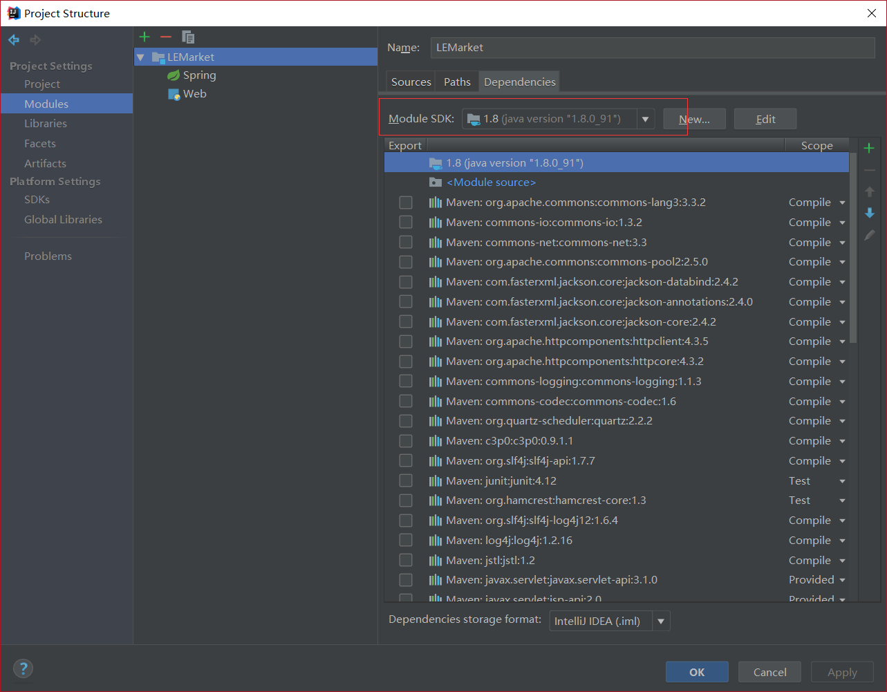The image size is (887, 692).
Task: Switch to the Sources tab
Action: [x=411, y=82]
